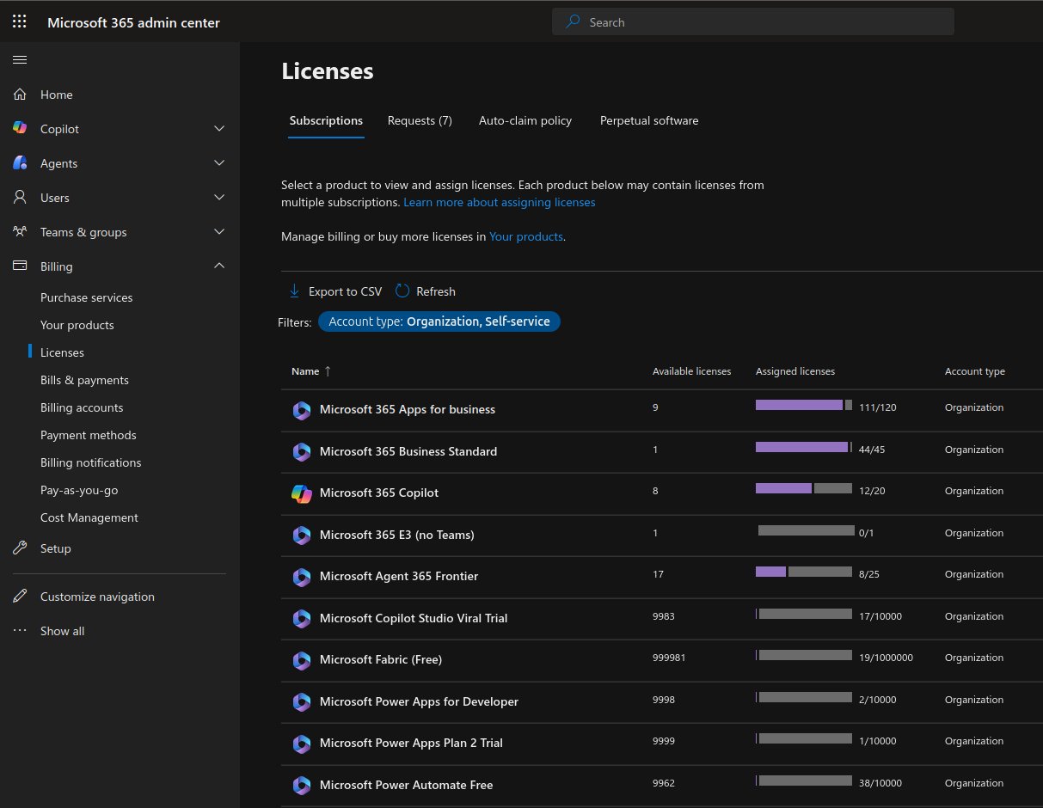Open Your products in the Billing sidebar menu

coord(77,325)
